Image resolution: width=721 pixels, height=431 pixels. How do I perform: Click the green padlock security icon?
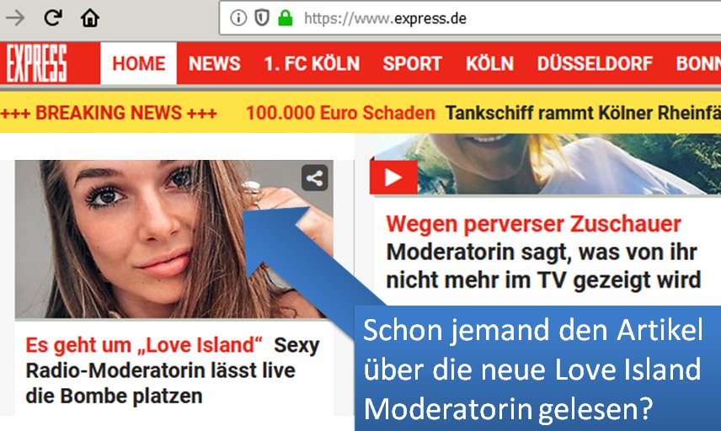(285, 18)
